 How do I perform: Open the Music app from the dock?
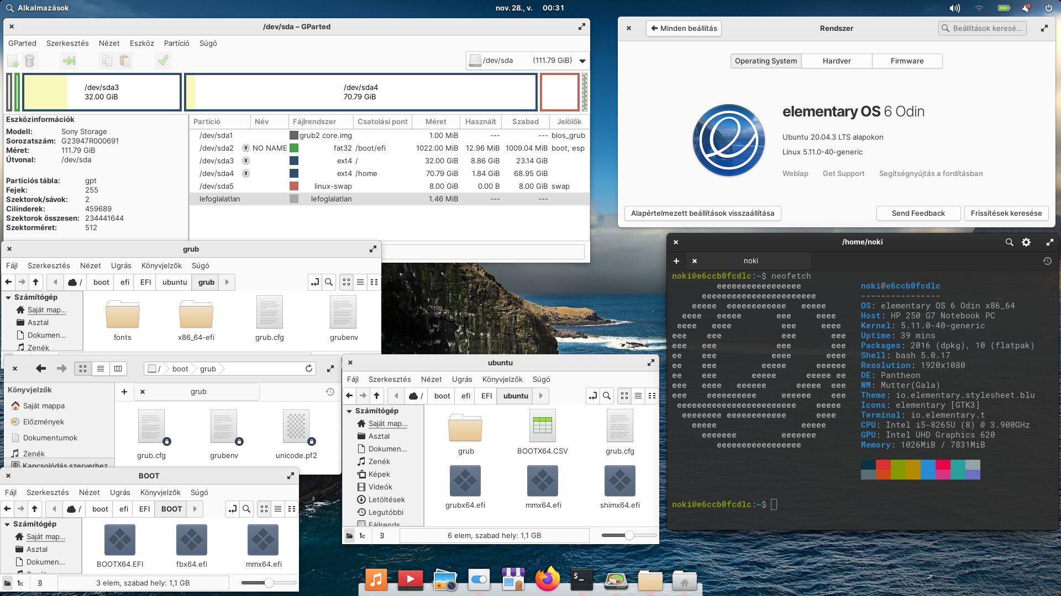pyautogui.click(x=376, y=579)
